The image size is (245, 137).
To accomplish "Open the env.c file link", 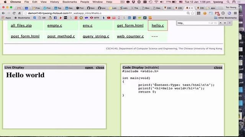I will [88, 25].
